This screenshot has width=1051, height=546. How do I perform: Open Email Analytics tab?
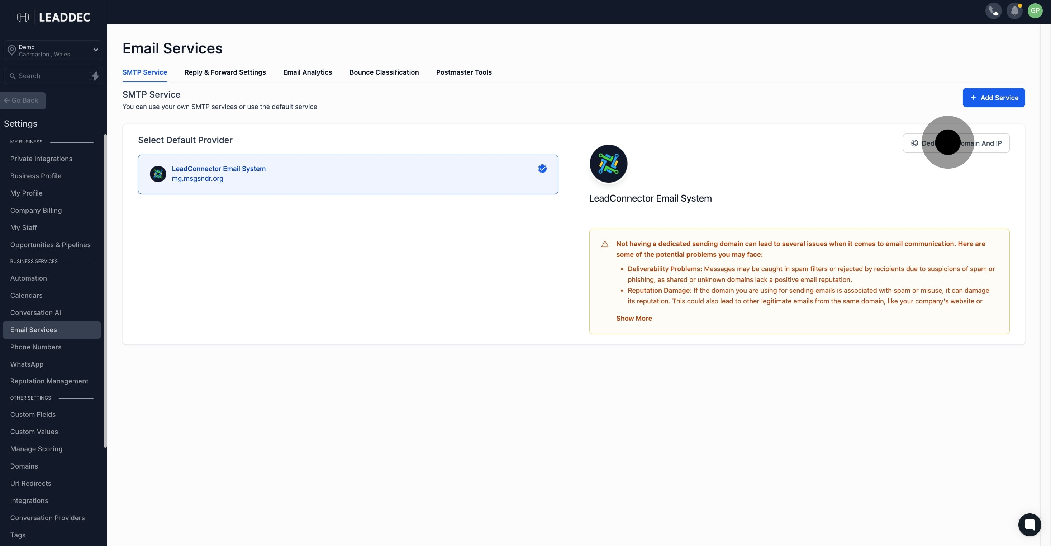coord(307,72)
